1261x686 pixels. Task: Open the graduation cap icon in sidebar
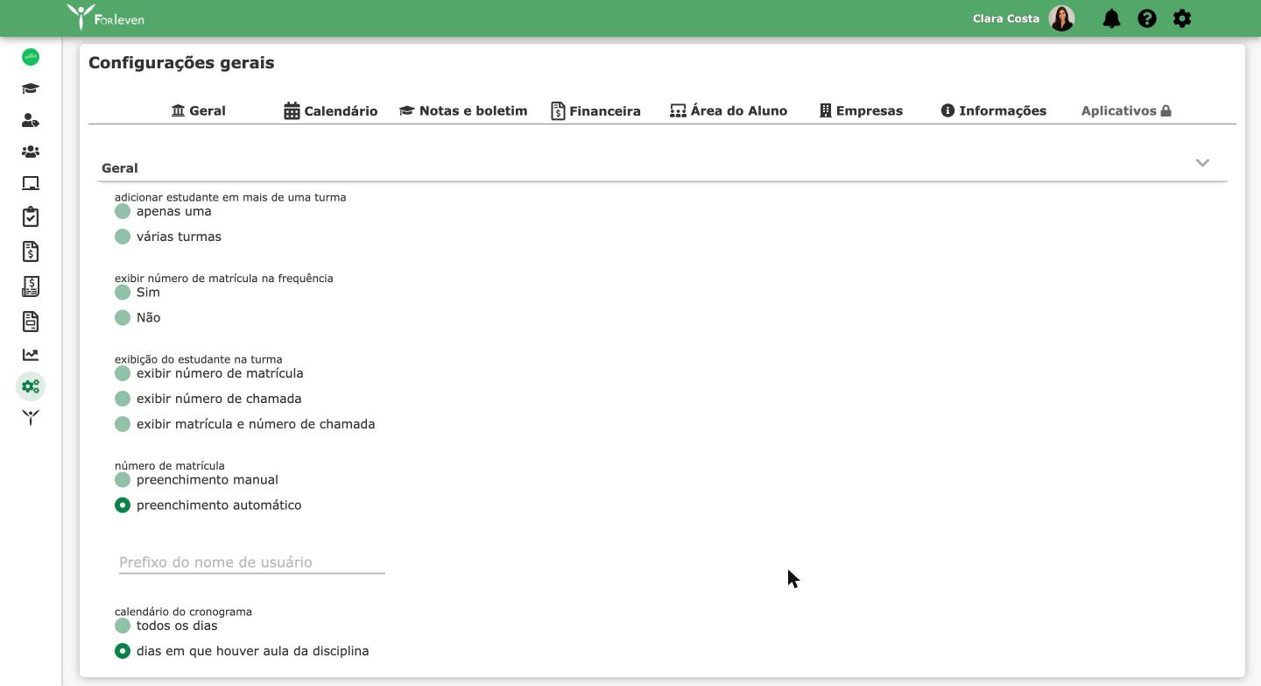(x=31, y=88)
